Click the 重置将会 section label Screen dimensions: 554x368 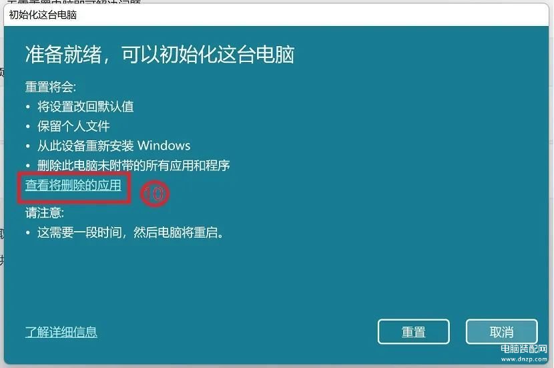pos(51,87)
